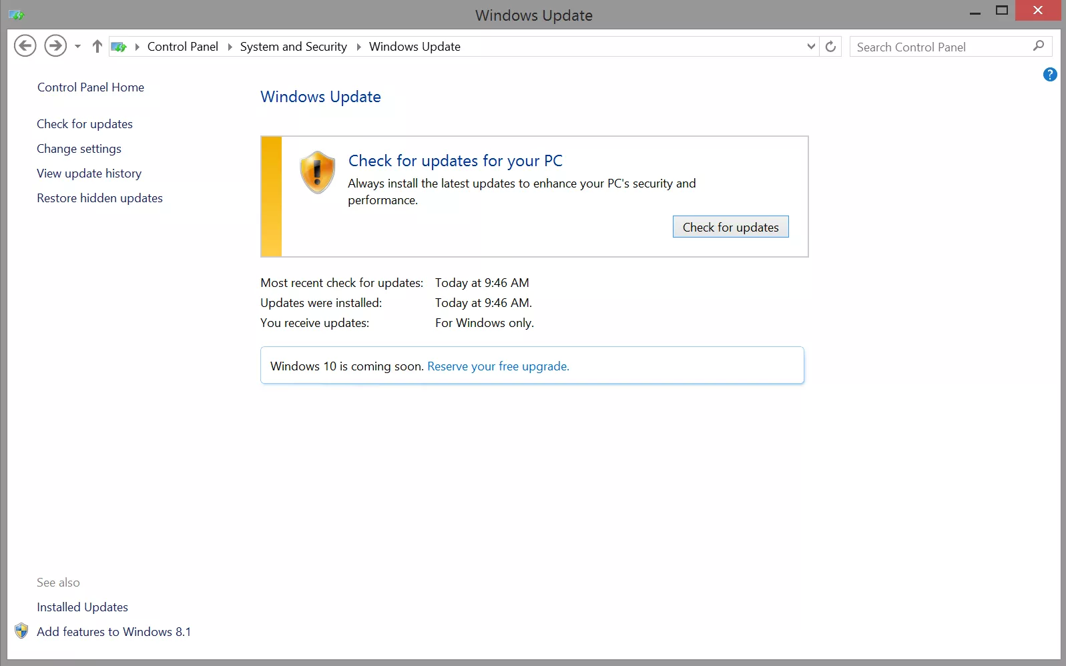Expand the root chevron before Control Panel
Image resolution: width=1066 pixels, height=666 pixels.
138,47
